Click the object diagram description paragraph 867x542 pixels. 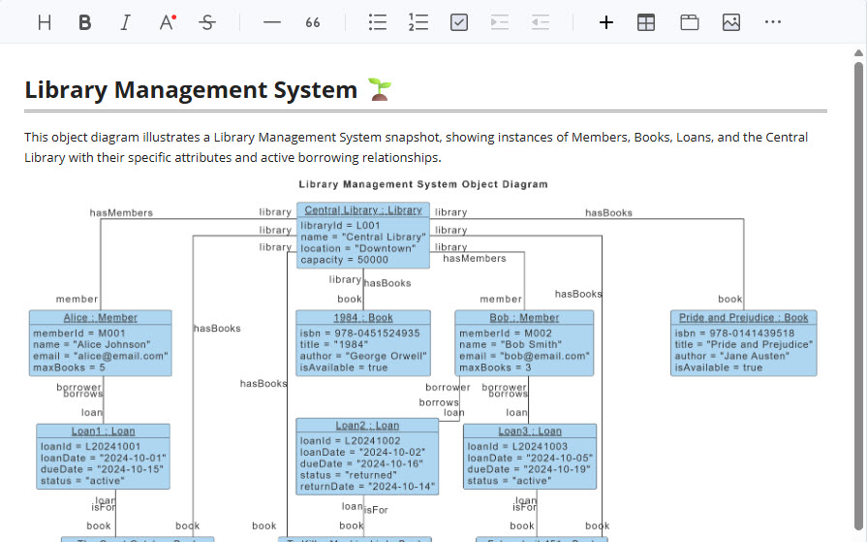pos(416,147)
